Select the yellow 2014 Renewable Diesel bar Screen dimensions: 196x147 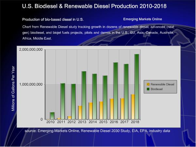point(90,111)
